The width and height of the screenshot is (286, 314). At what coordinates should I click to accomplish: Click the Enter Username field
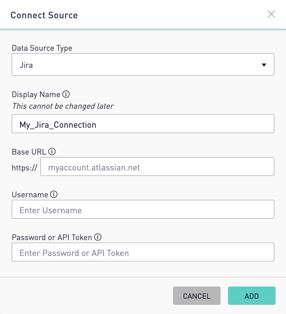click(143, 209)
